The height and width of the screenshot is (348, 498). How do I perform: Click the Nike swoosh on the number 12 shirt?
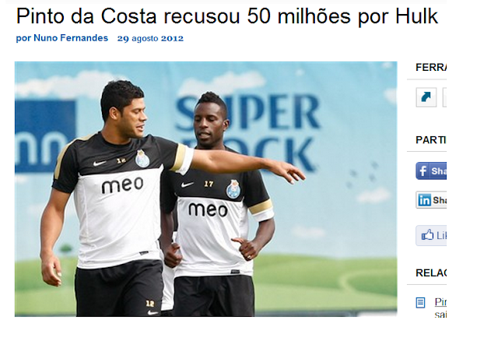click(100, 163)
